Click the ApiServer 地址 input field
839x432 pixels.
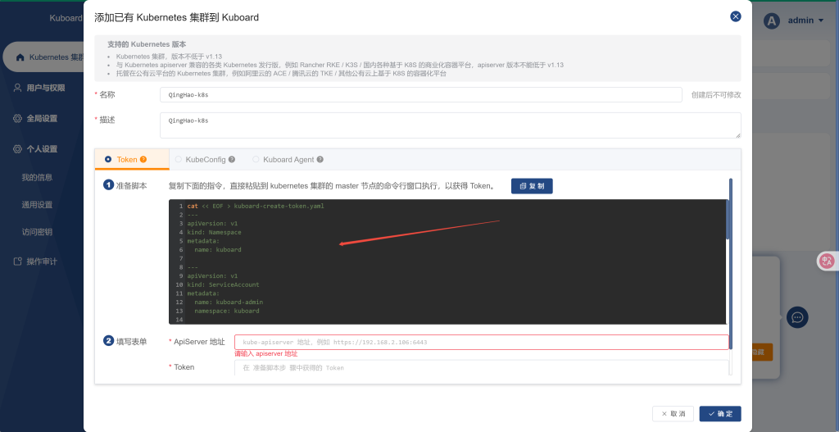481,342
